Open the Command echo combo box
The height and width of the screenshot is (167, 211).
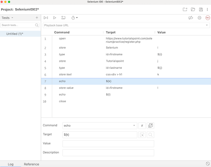tap(100, 125)
